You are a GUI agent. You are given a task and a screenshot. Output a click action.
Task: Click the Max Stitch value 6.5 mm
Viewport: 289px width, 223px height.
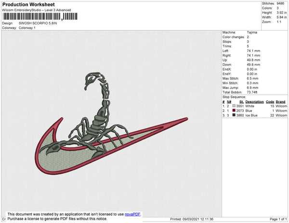(252, 78)
